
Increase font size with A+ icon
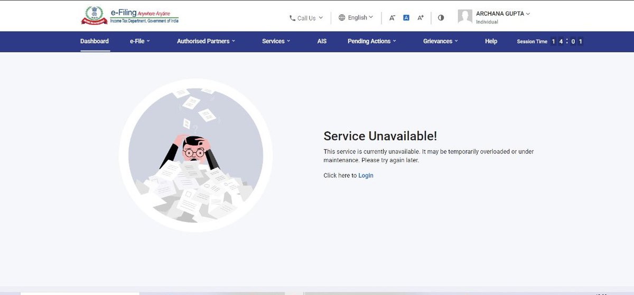(x=421, y=17)
